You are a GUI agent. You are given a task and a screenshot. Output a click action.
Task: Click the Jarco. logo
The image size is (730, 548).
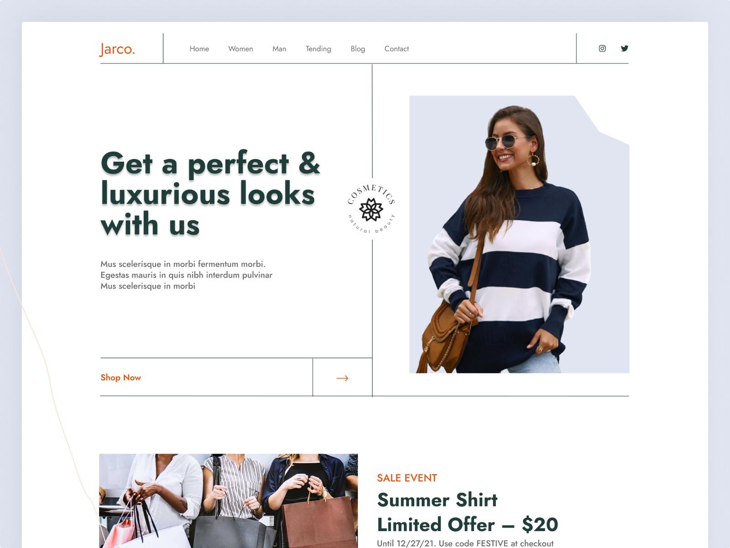[117, 49]
